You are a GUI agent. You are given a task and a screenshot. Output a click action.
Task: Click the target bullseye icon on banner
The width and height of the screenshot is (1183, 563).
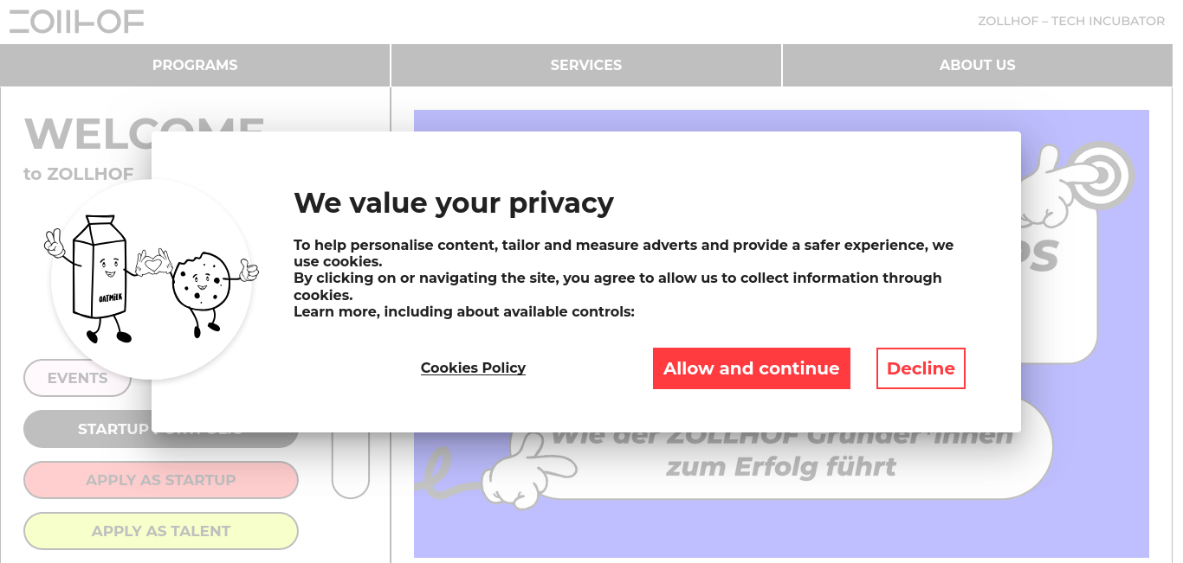tap(1100, 176)
